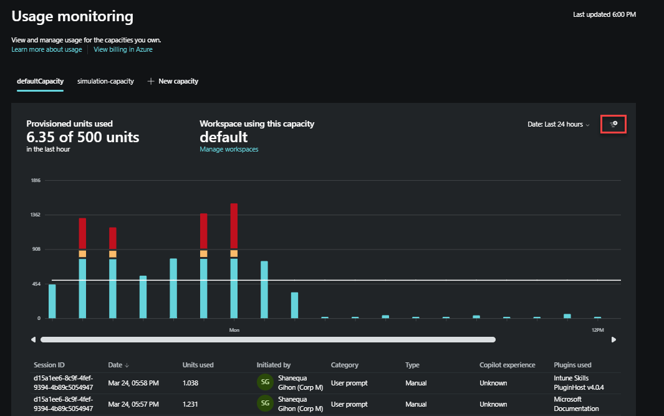Viewport: 664px width, 416px height.
Task: Click the SG avatar in the first table row
Action: pyautogui.click(x=265, y=382)
